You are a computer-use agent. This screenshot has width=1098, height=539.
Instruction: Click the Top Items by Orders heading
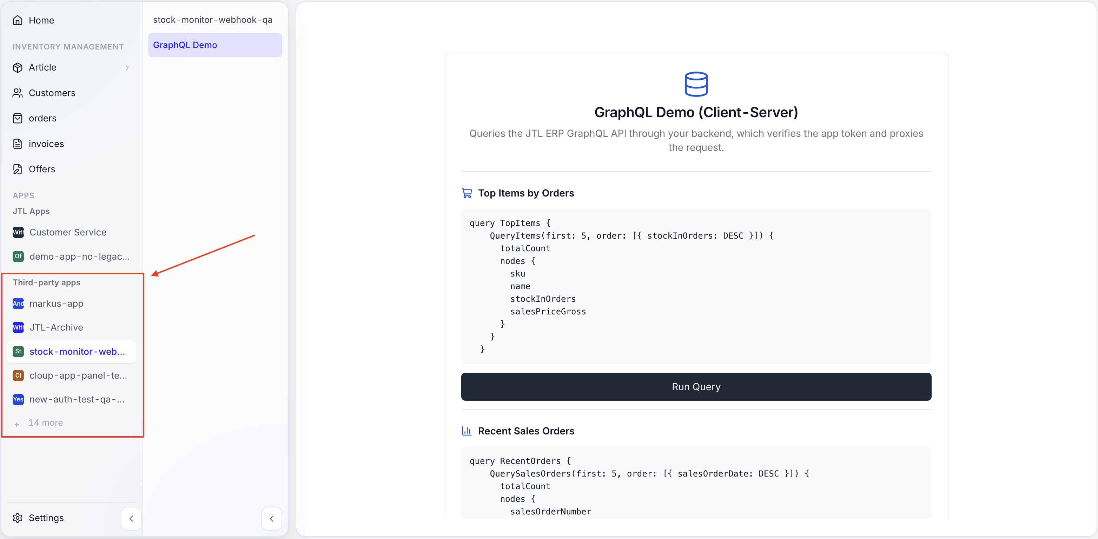(526, 193)
